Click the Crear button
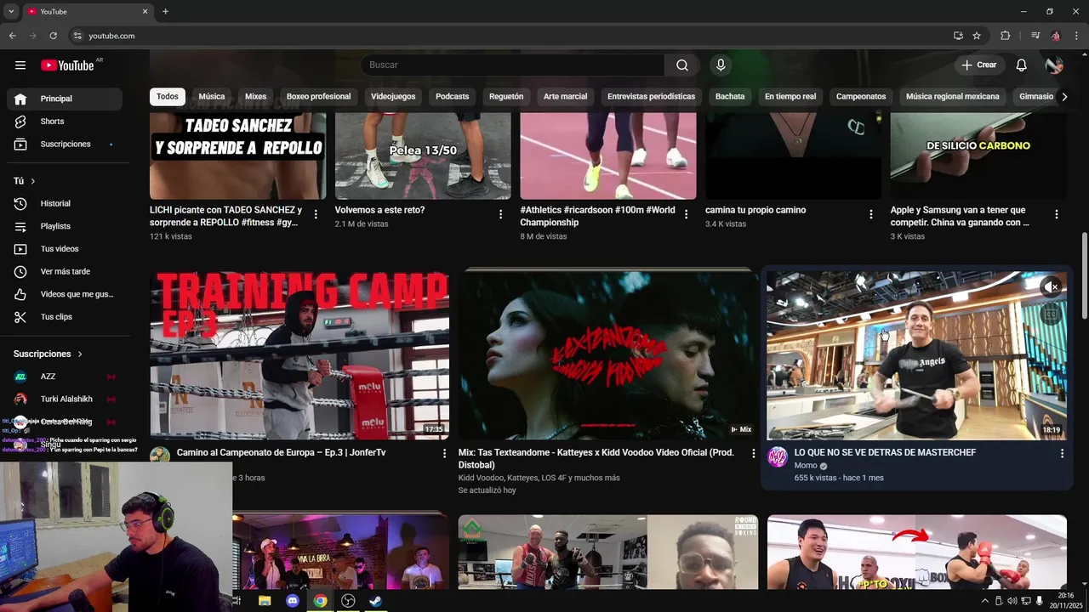 [978, 65]
